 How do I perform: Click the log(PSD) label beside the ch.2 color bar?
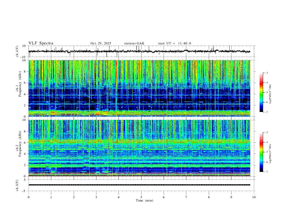(x=270, y=153)
